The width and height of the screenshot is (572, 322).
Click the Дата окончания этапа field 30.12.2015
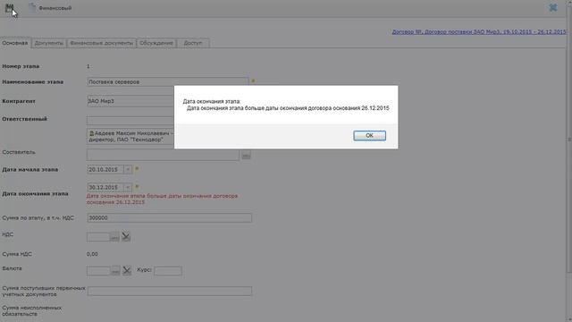pyautogui.click(x=105, y=187)
